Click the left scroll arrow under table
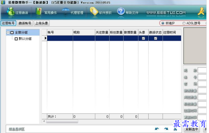The height and width of the screenshot is (133, 209). point(44,121)
